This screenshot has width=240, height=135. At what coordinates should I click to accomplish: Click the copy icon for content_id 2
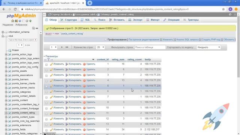coord(67,70)
